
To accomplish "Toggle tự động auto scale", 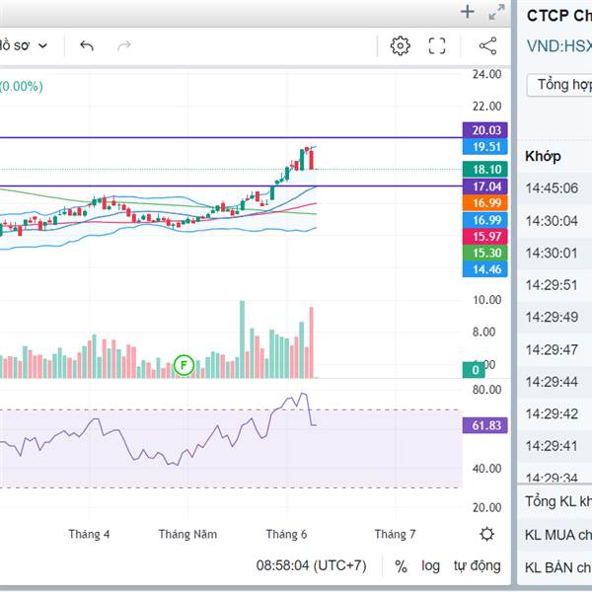I will click(x=477, y=566).
